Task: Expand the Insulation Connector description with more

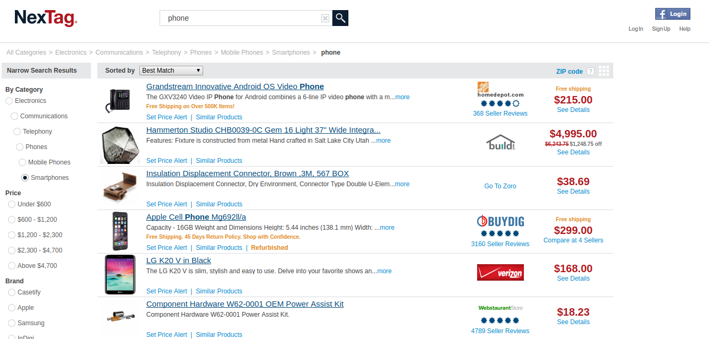Action: pyautogui.click(x=402, y=184)
